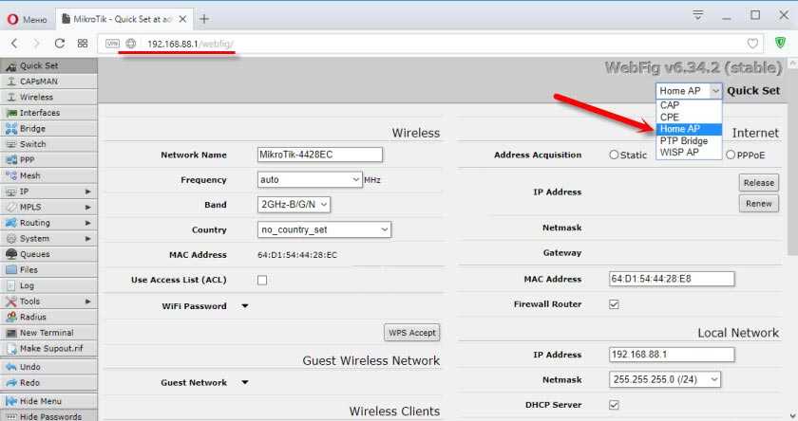The image size is (798, 421).
Task: Click the Network Name text field
Action: [x=319, y=155]
